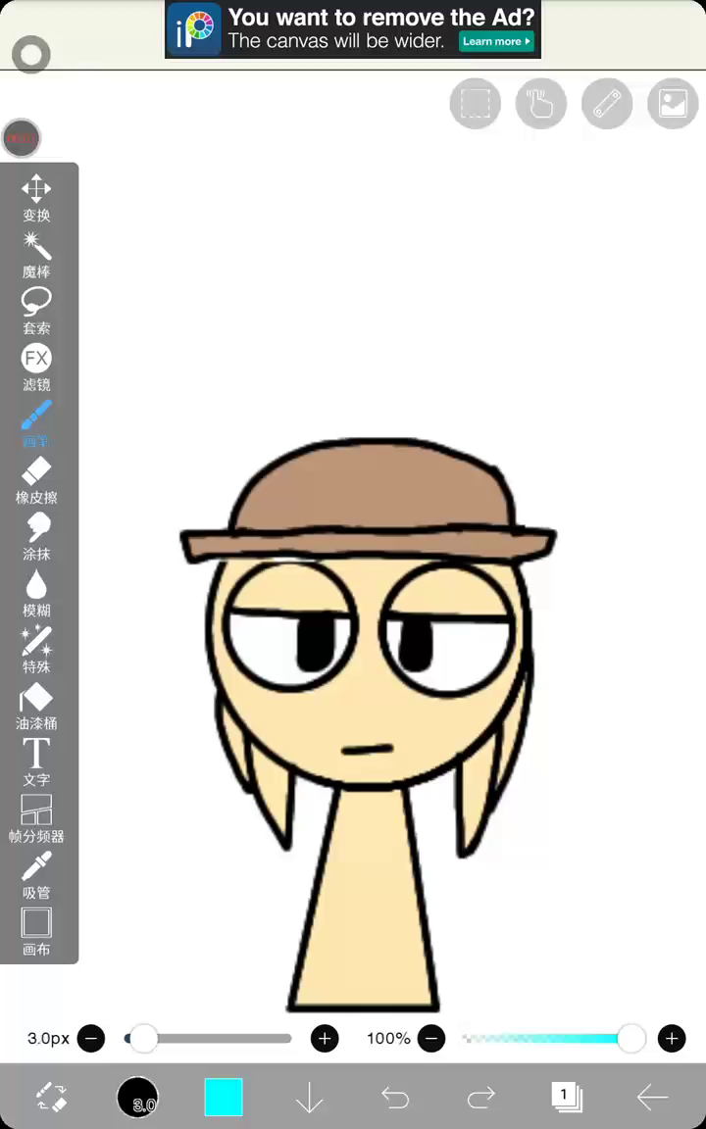Select the Paint Bucket (油漆桶) tool
The image size is (706, 1129).
click(x=36, y=706)
